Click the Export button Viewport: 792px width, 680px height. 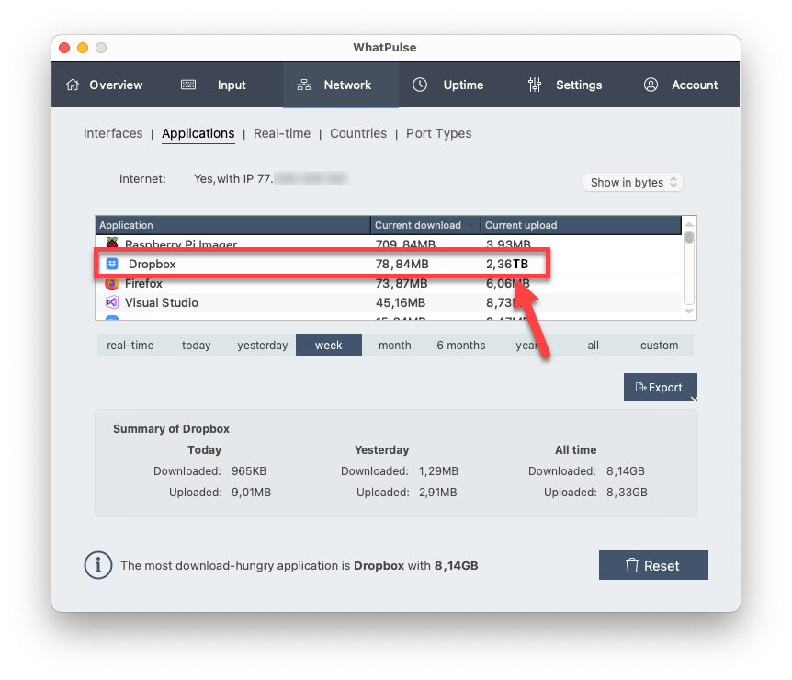(660, 387)
